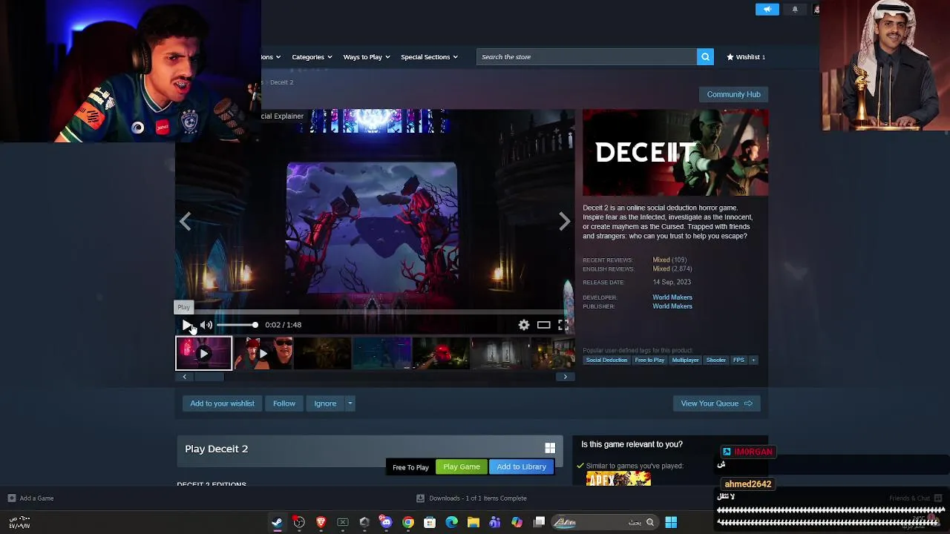
Task: Open the developer World Makers link
Action: [x=672, y=297]
